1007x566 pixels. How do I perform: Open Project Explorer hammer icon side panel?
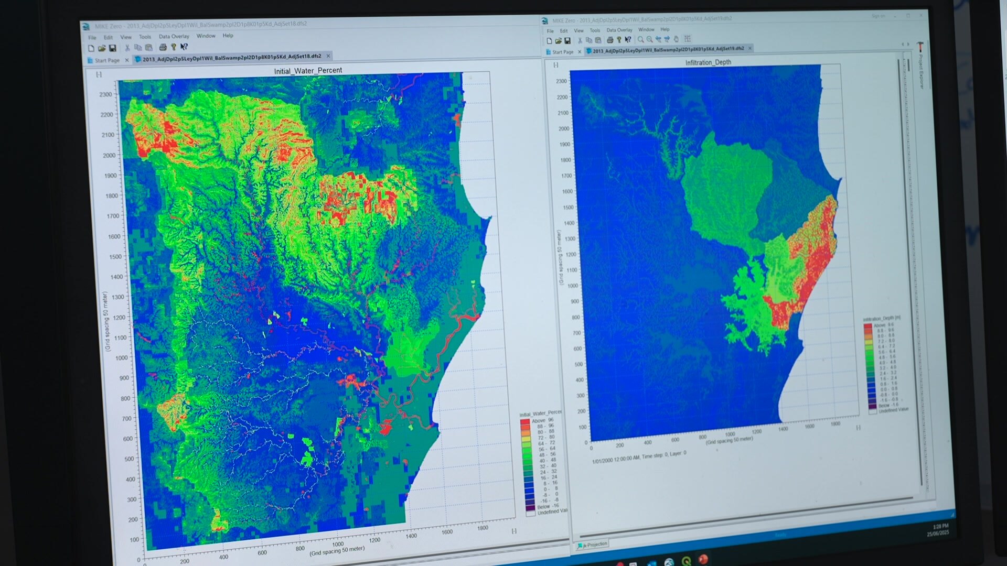tap(920, 47)
